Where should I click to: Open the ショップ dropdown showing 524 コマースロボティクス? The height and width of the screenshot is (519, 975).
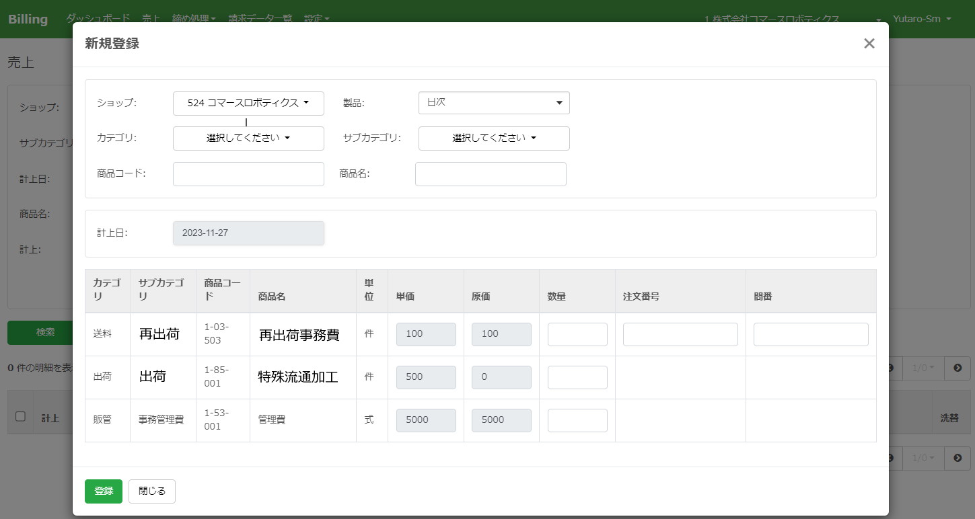pos(248,104)
